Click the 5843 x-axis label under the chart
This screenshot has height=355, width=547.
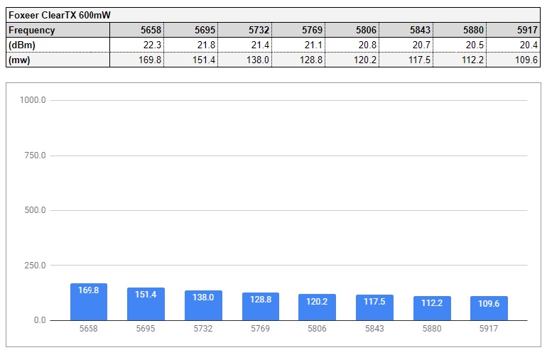click(374, 329)
